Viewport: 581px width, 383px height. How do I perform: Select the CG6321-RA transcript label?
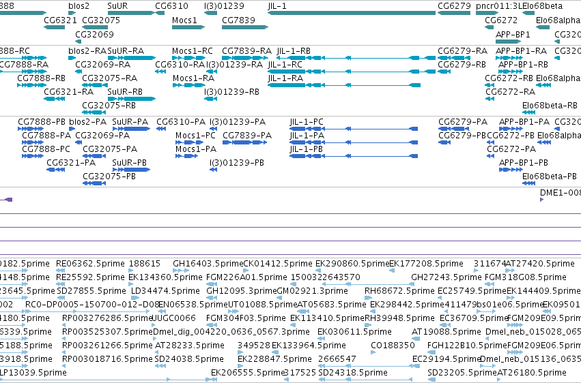tap(68, 92)
